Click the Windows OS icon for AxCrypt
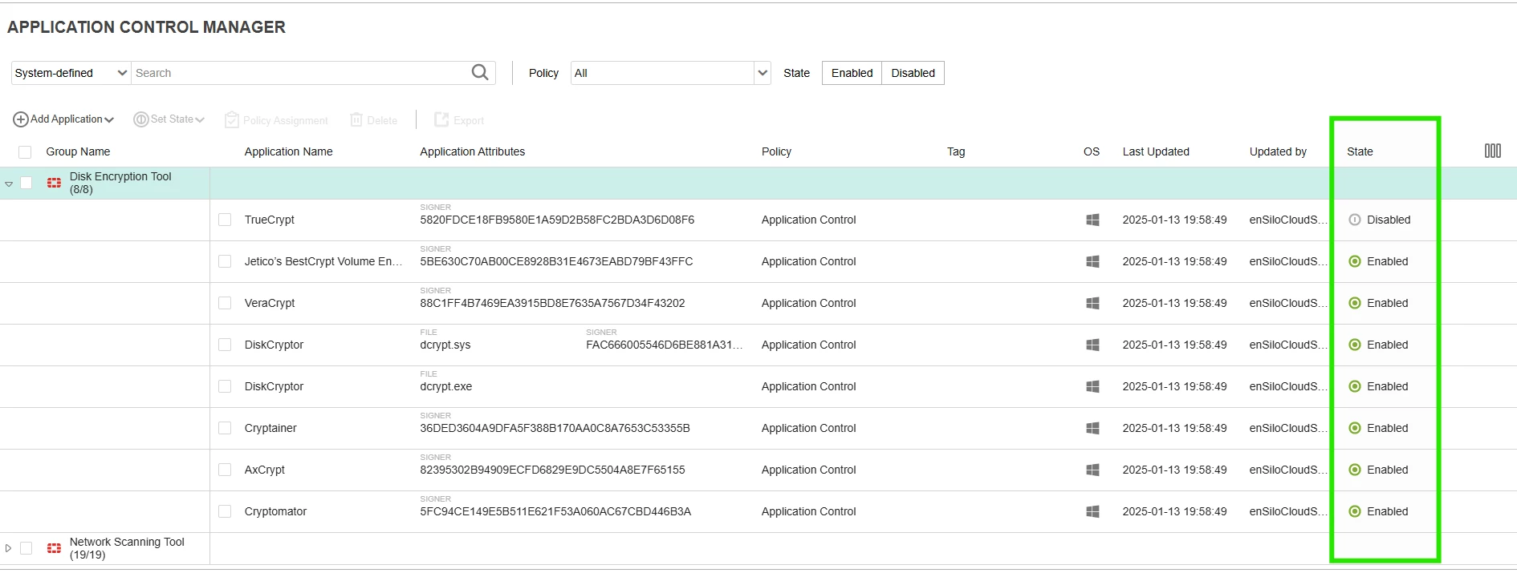 tap(1092, 470)
